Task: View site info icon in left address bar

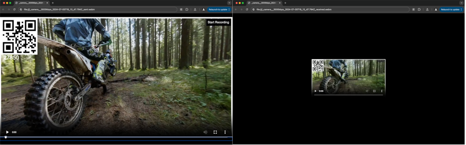Action: [21, 9]
